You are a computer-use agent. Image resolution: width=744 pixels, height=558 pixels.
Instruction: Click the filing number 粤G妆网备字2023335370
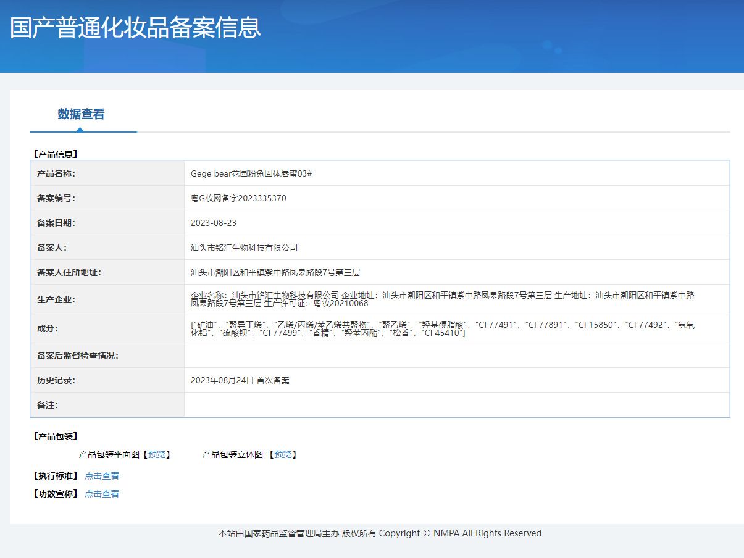pyautogui.click(x=238, y=198)
